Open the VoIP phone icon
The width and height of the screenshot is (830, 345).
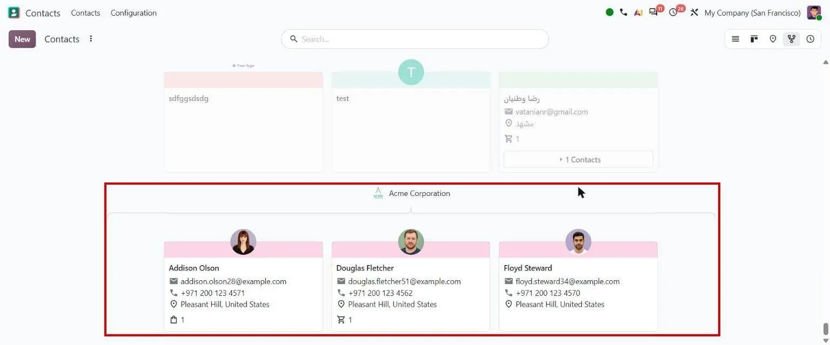624,12
